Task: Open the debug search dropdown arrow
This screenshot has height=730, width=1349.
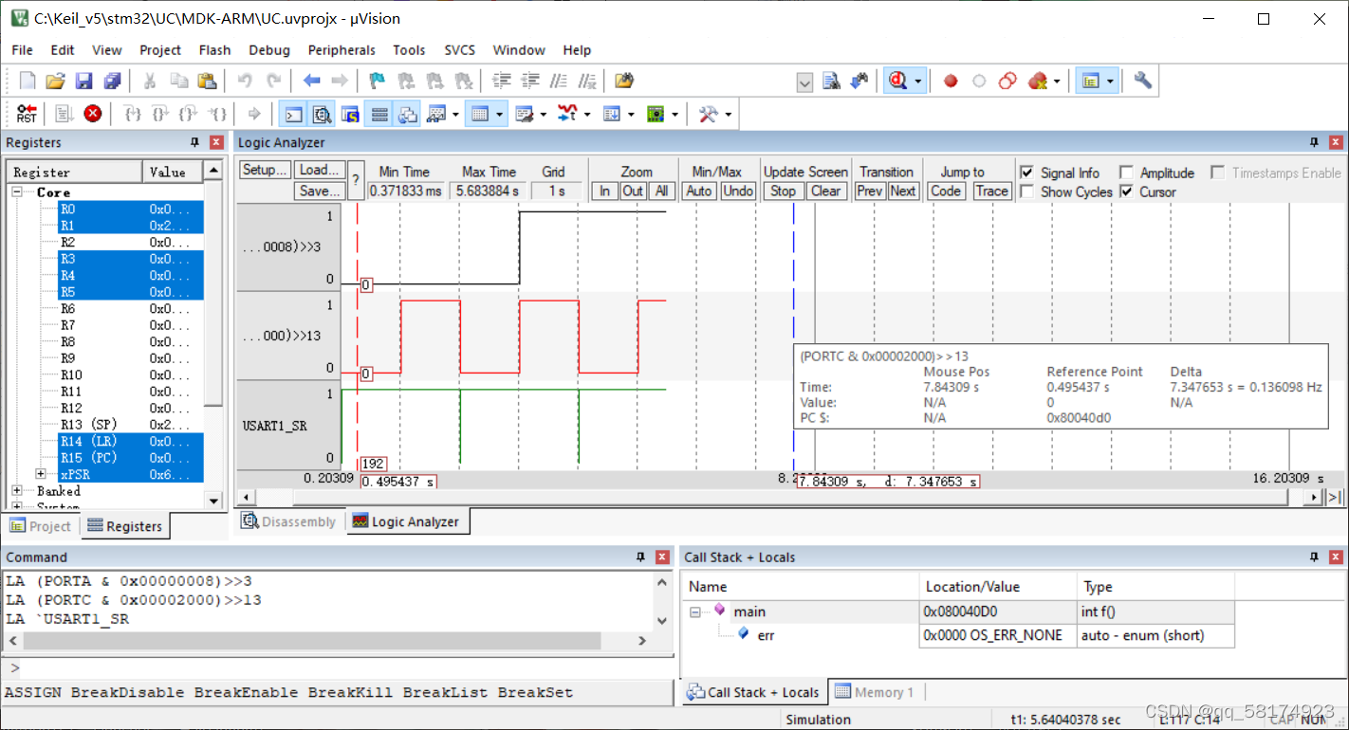Action: 918,82
